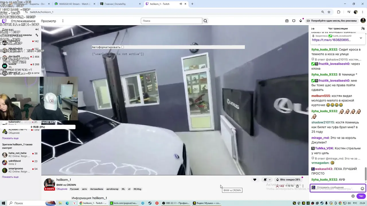Click the В ЭФИРЕ live badge
The height and width of the screenshot is (206, 367).
50,189
